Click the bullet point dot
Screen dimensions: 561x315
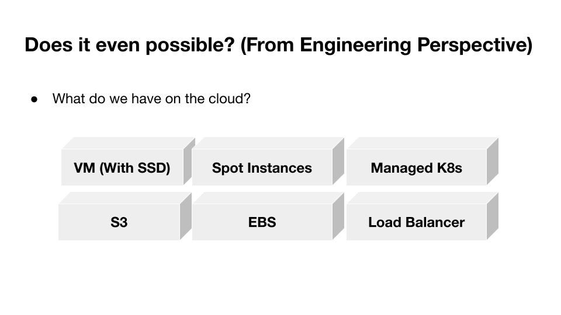tap(34, 99)
